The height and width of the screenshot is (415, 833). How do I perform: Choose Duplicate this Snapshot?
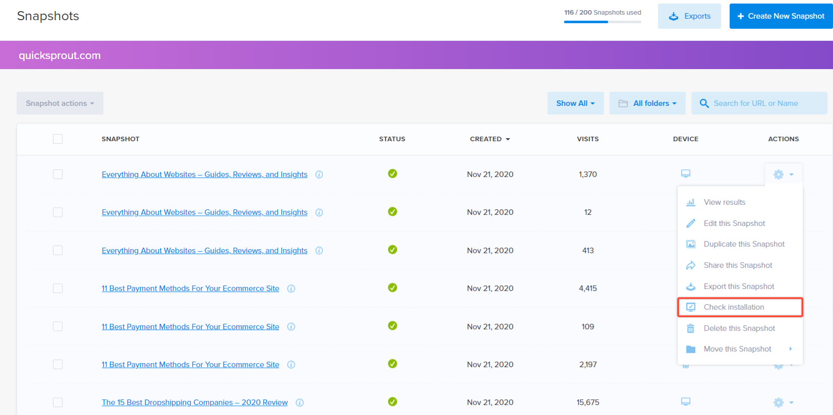[x=740, y=244]
